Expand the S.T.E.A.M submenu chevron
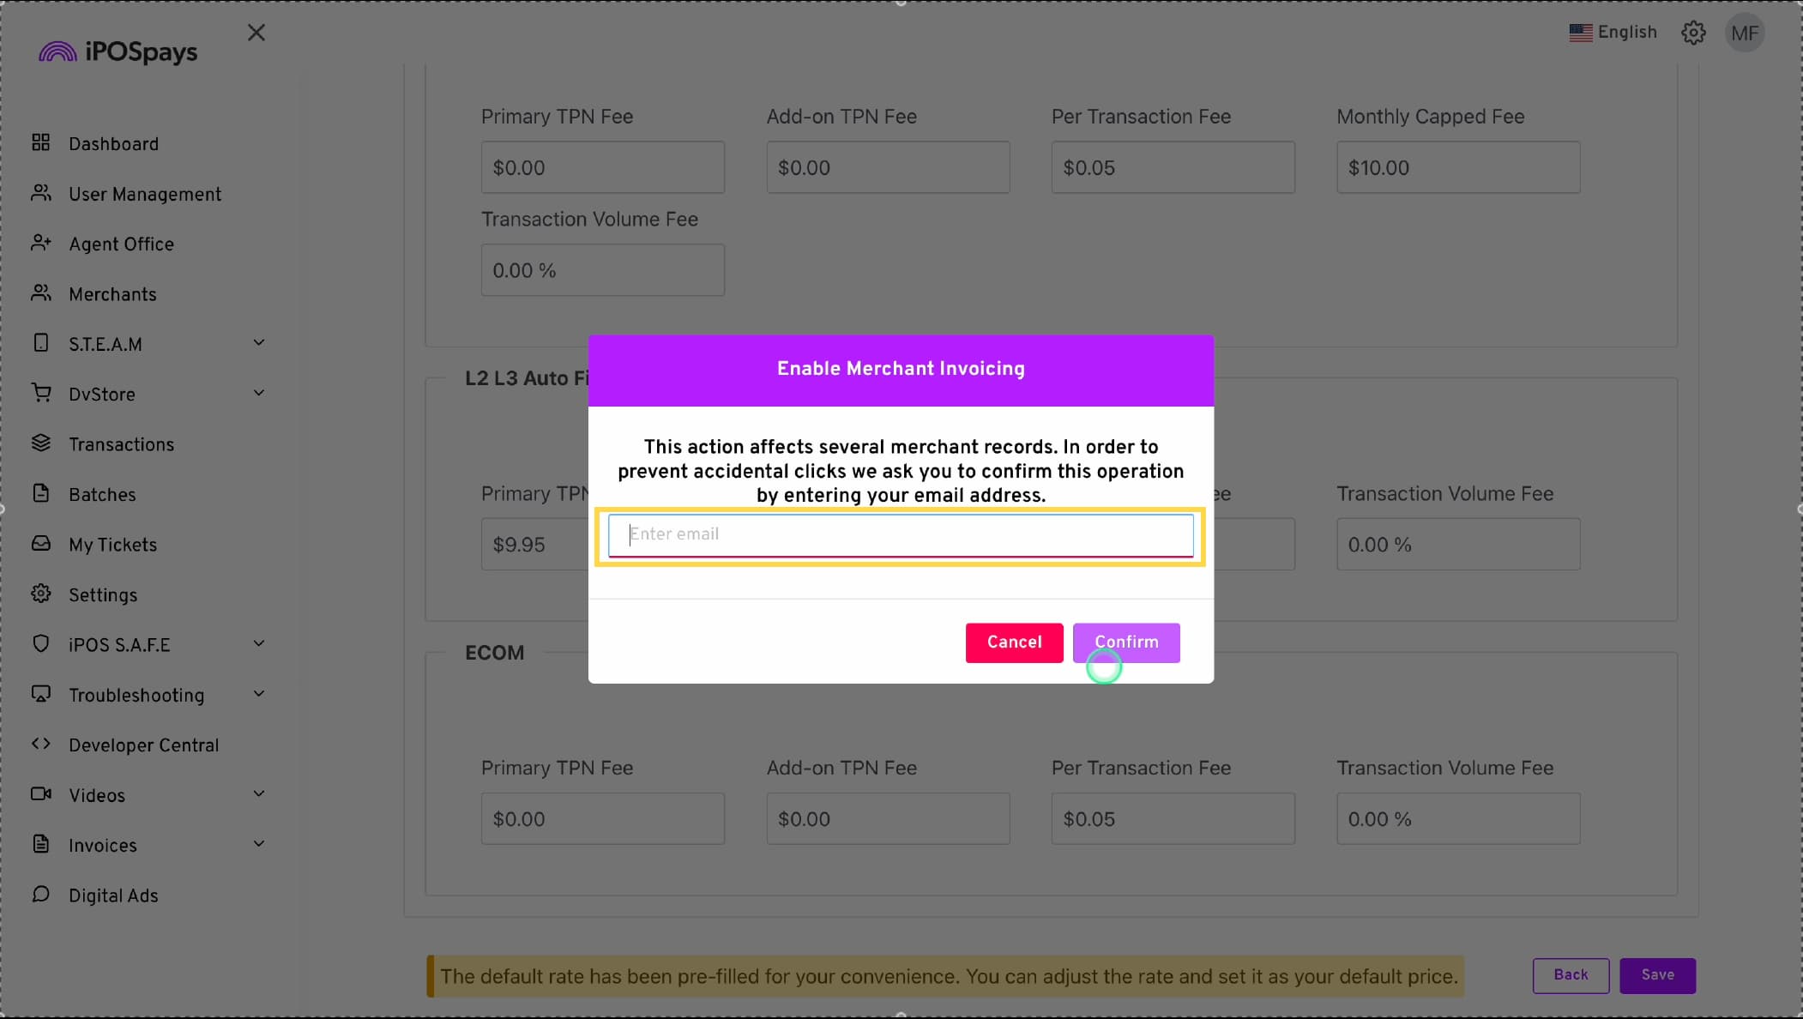Viewport: 1803px width, 1019px height. [258, 343]
